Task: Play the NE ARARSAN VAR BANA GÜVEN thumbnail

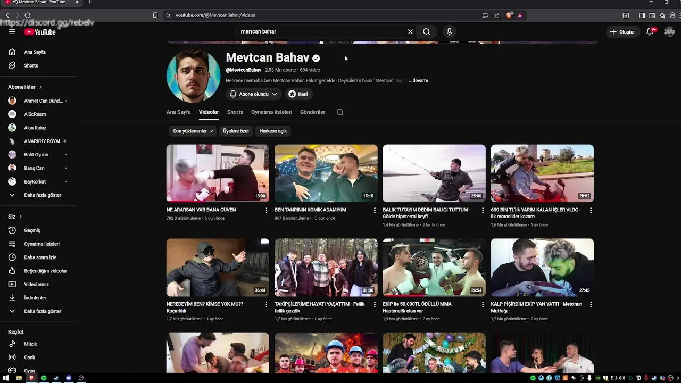Action: click(x=218, y=173)
